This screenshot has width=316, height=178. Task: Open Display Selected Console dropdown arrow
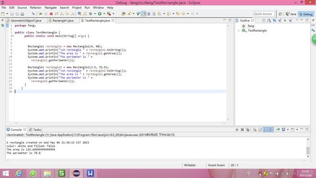coord(288,129)
